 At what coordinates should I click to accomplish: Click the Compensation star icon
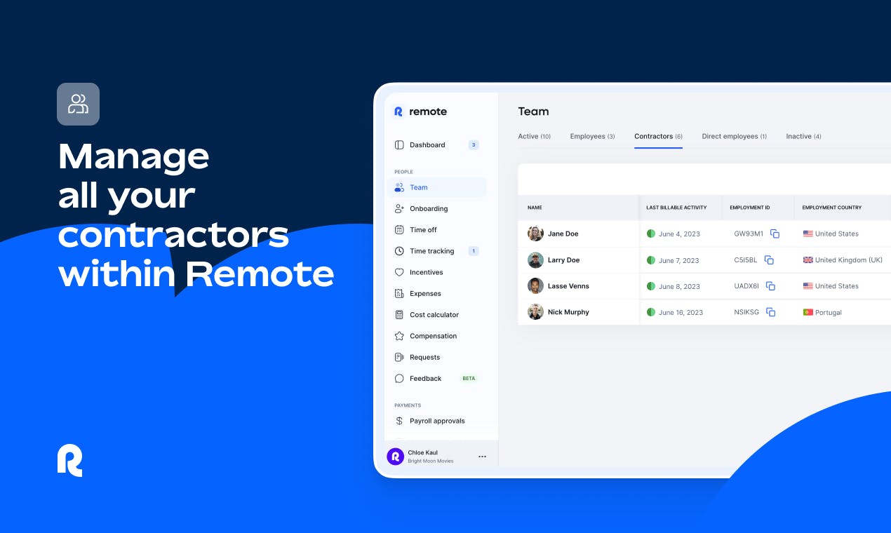coord(399,336)
